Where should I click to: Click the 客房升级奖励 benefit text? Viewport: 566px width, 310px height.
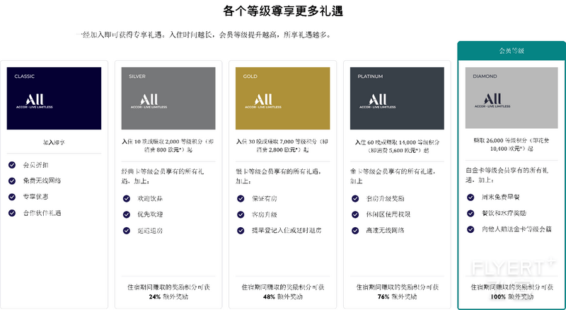(x=385, y=198)
